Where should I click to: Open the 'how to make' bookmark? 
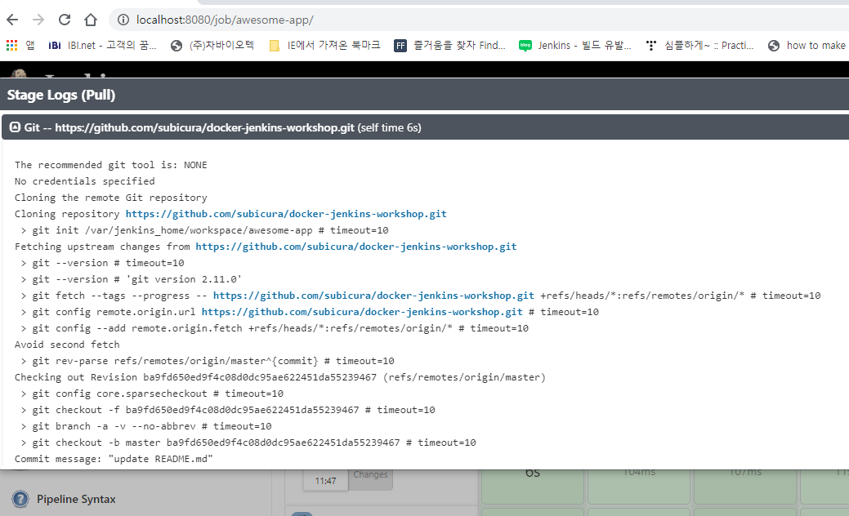pyautogui.click(x=807, y=46)
